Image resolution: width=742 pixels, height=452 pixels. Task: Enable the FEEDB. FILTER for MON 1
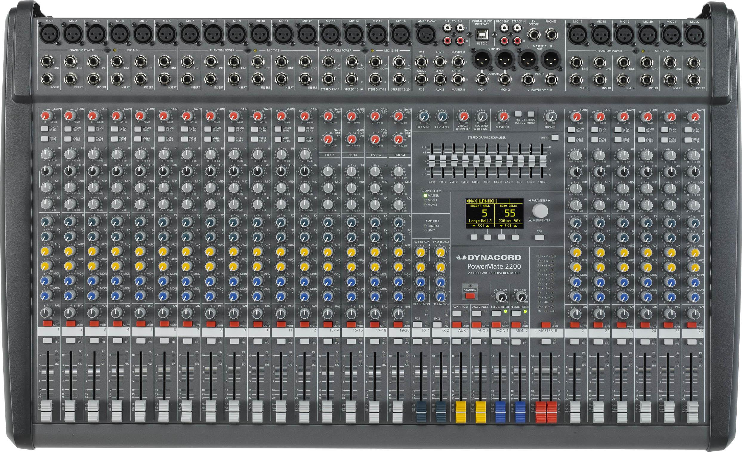pos(496,313)
